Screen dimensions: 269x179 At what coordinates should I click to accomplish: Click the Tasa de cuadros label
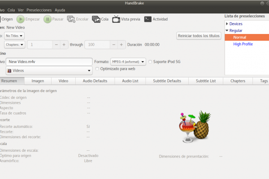13,113
